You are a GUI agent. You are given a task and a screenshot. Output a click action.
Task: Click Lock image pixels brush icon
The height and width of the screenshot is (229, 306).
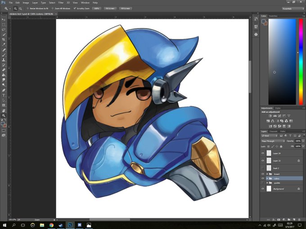[x=273, y=146]
